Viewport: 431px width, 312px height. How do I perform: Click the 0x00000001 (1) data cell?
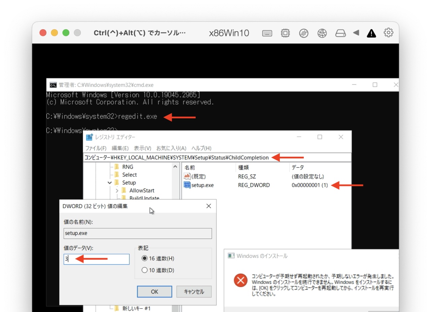click(x=310, y=185)
